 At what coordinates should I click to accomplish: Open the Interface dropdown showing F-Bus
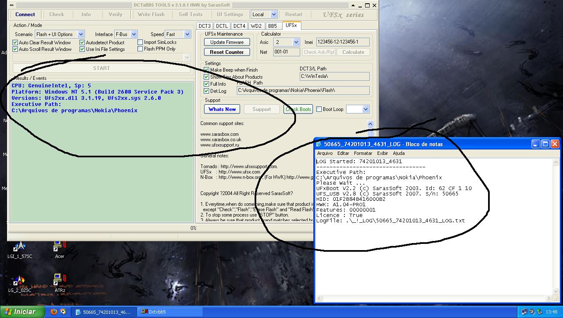click(134, 34)
